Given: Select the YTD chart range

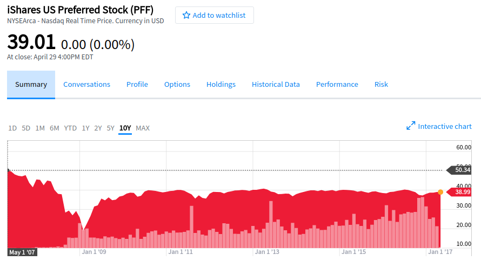Looking at the screenshot, I should click(70, 128).
